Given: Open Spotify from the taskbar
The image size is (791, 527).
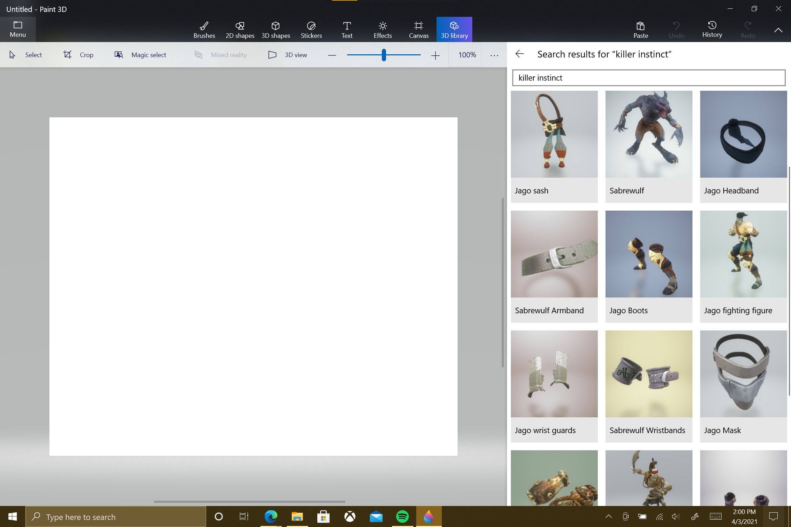Looking at the screenshot, I should [402, 516].
